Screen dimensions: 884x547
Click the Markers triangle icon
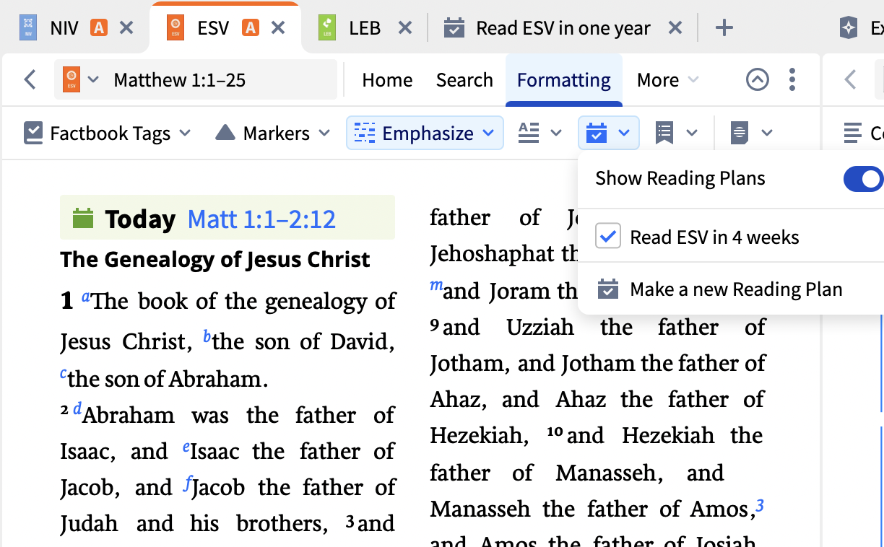coord(225,132)
